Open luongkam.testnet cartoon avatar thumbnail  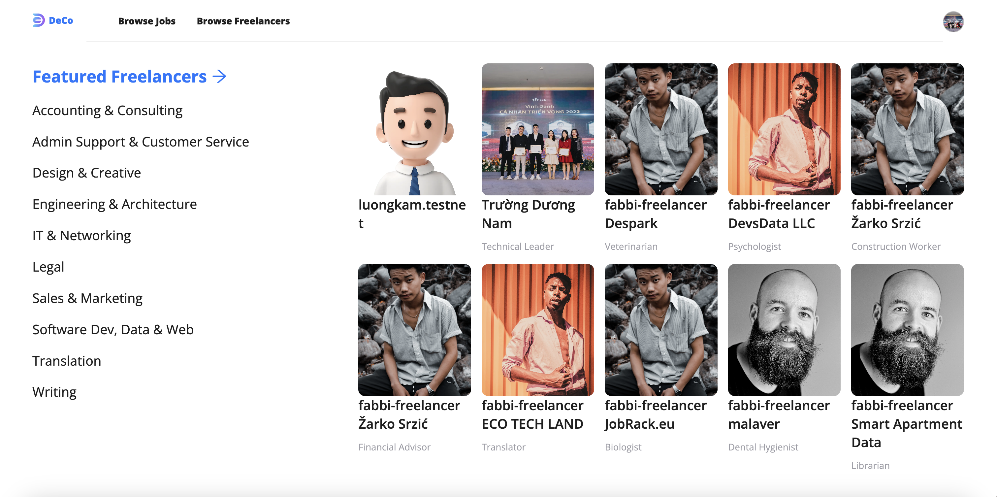pos(414,129)
